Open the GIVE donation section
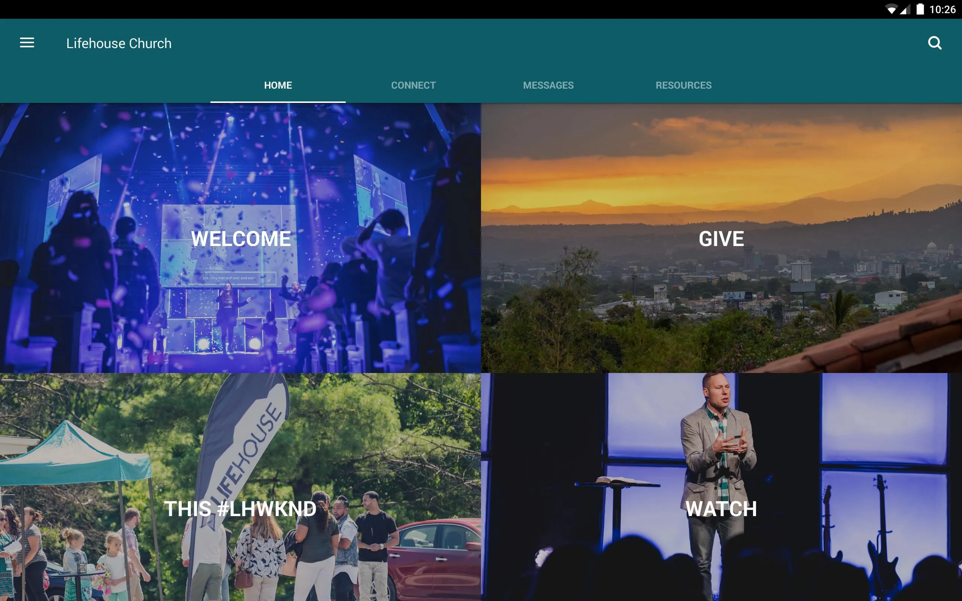The image size is (962, 601). [721, 237]
